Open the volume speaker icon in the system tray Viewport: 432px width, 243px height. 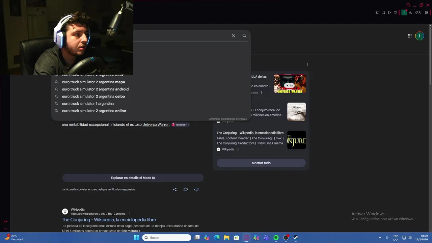(x=410, y=238)
